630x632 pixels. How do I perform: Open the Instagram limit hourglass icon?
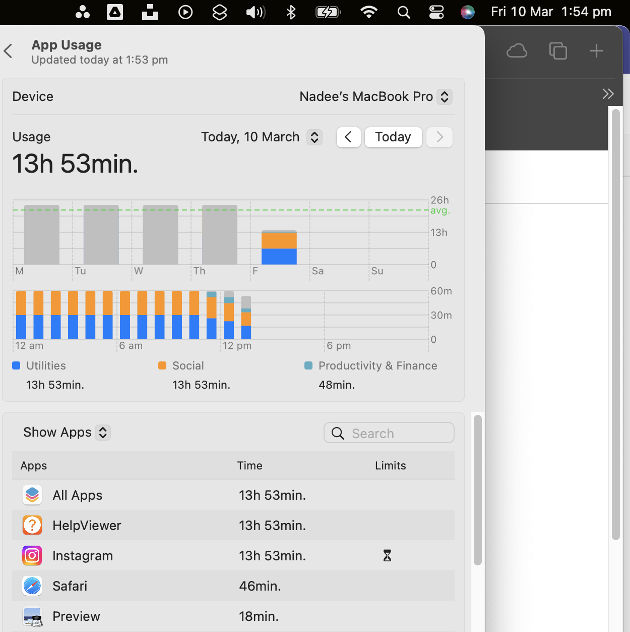pos(387,556)
